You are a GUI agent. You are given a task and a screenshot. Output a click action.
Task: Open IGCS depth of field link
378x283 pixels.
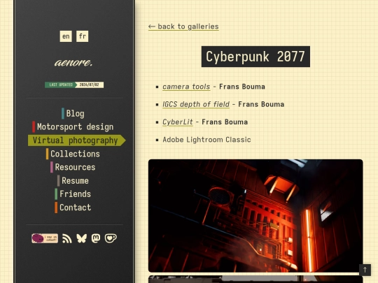[196, 104]
